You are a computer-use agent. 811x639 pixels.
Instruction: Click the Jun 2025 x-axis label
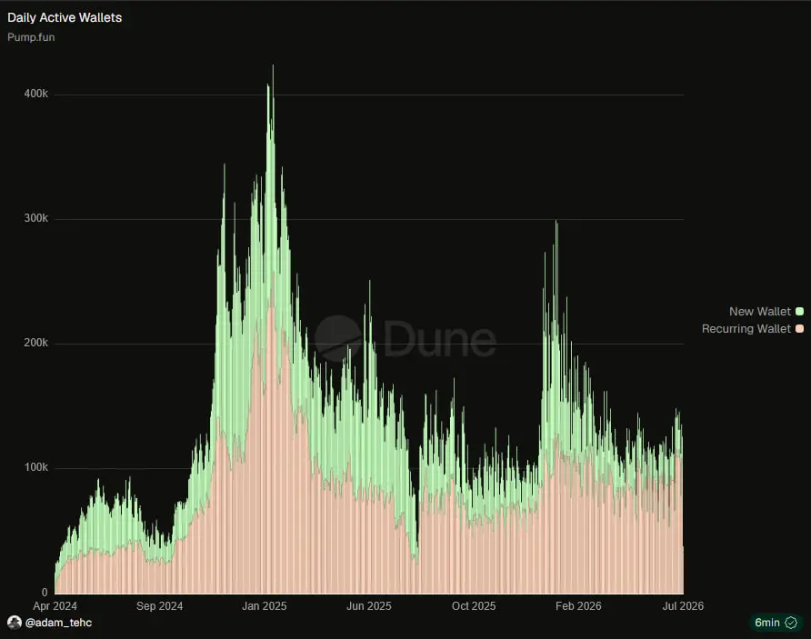coord(369,606)
